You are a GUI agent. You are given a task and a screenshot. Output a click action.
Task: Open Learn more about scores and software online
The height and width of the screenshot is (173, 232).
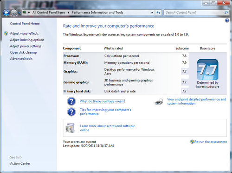pos(108,128)
